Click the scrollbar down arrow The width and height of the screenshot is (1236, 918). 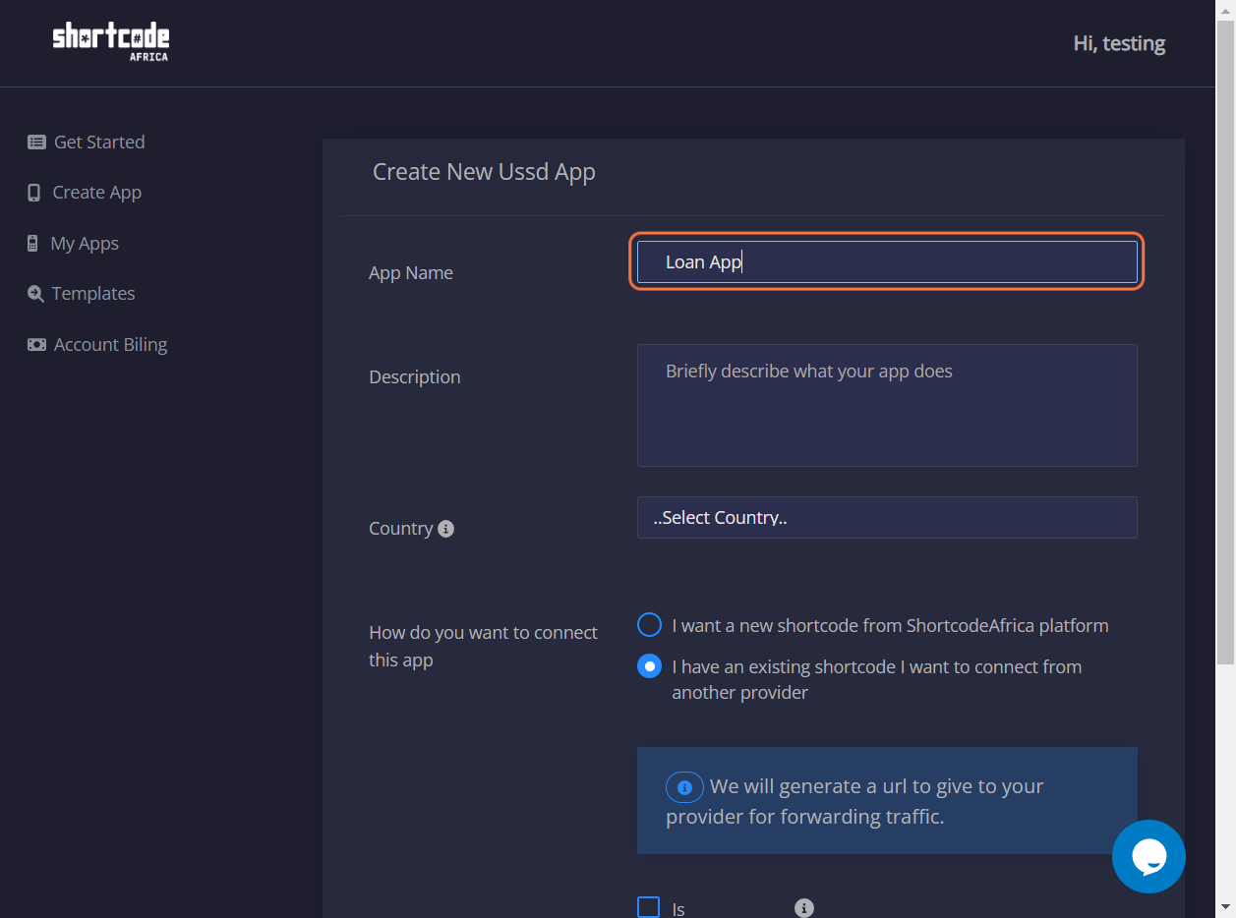tap(1226, 908)
